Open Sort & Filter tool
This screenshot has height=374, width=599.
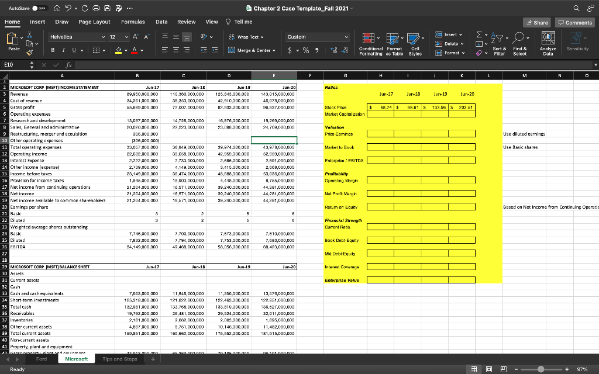click(x=499, y=42)
